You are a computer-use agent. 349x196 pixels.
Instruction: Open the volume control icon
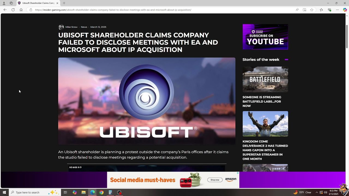326,192
